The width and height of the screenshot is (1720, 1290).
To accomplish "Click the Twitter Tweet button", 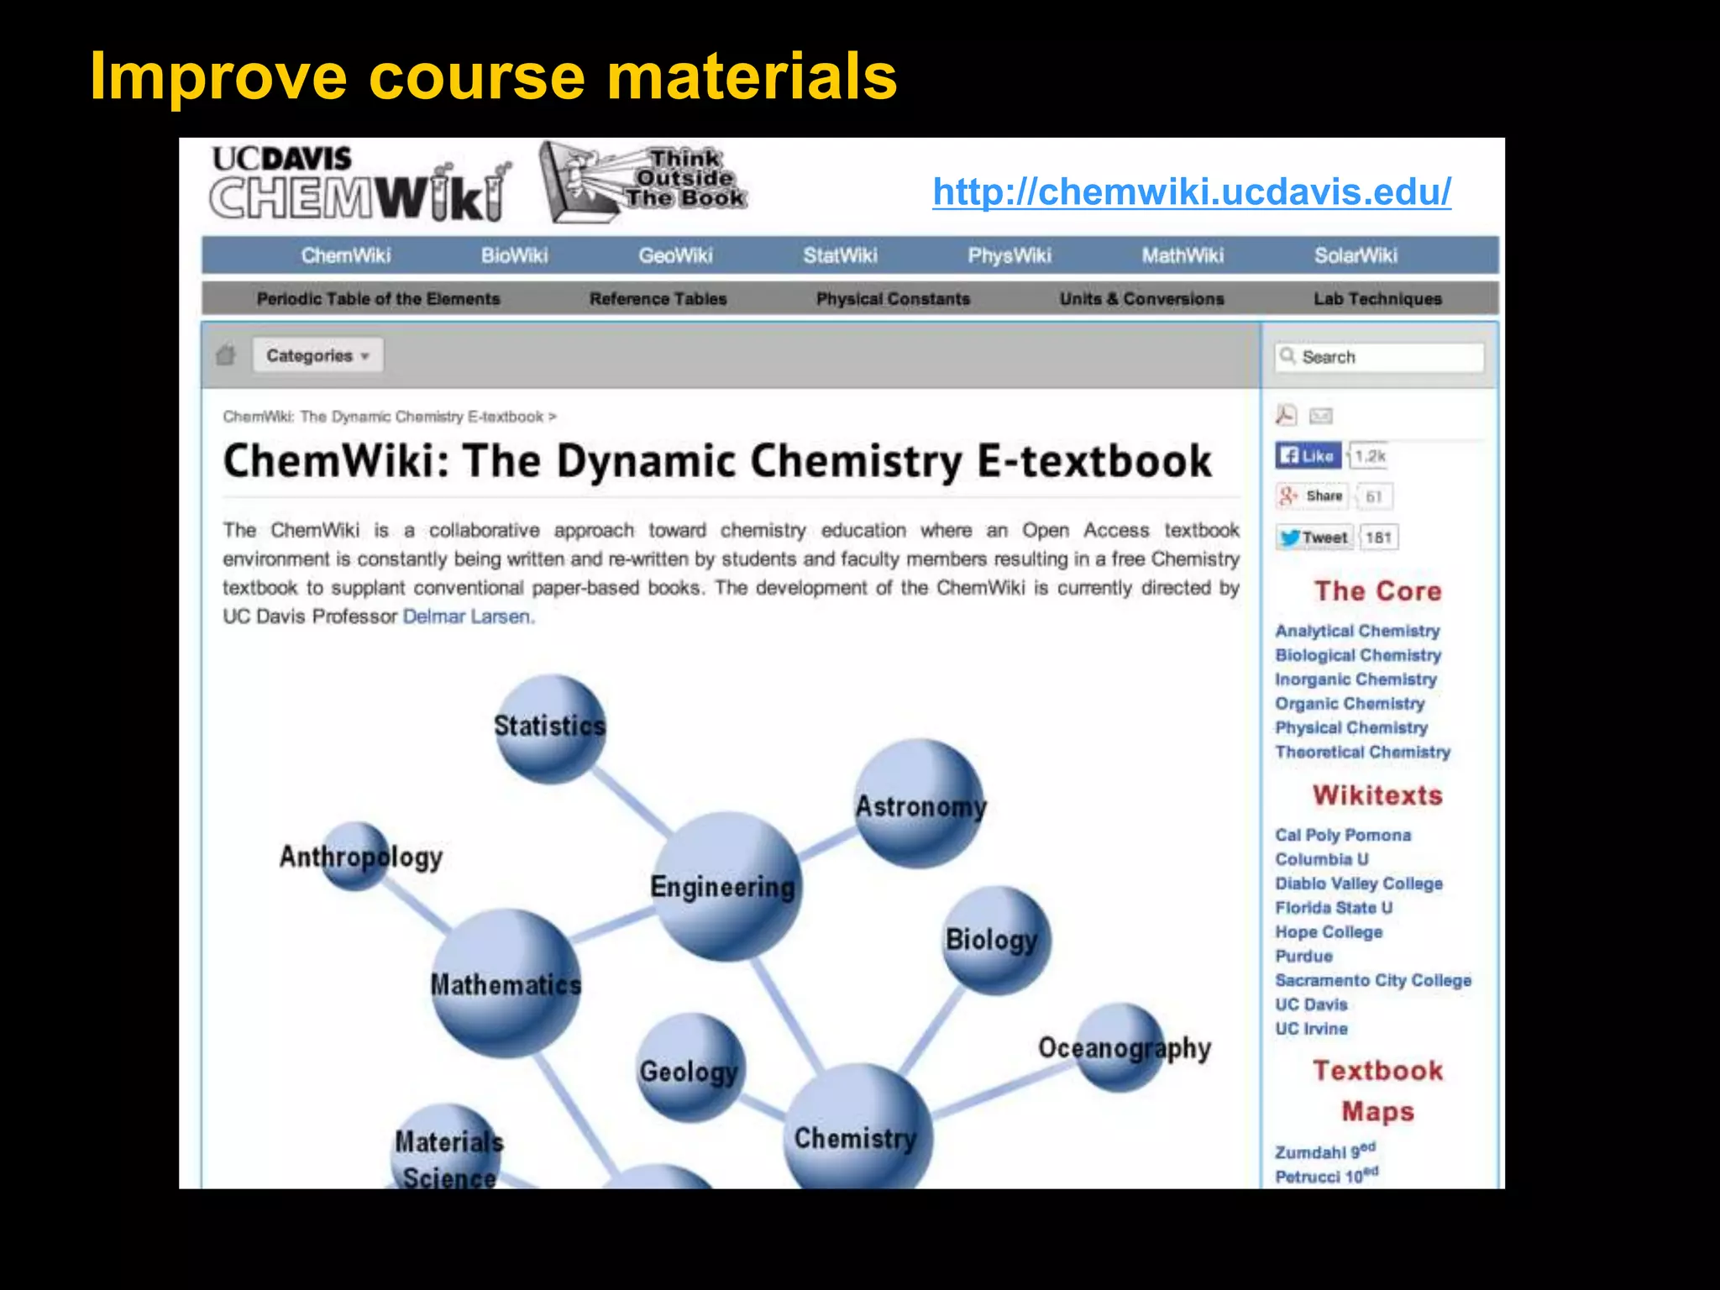I will (x=1315, y=537).
